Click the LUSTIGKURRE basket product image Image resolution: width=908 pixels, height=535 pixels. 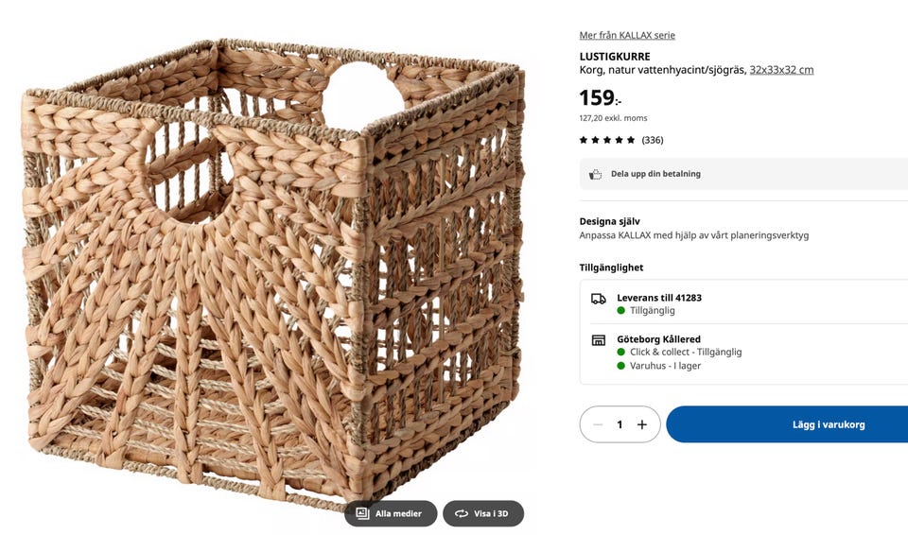coord(274,269)
